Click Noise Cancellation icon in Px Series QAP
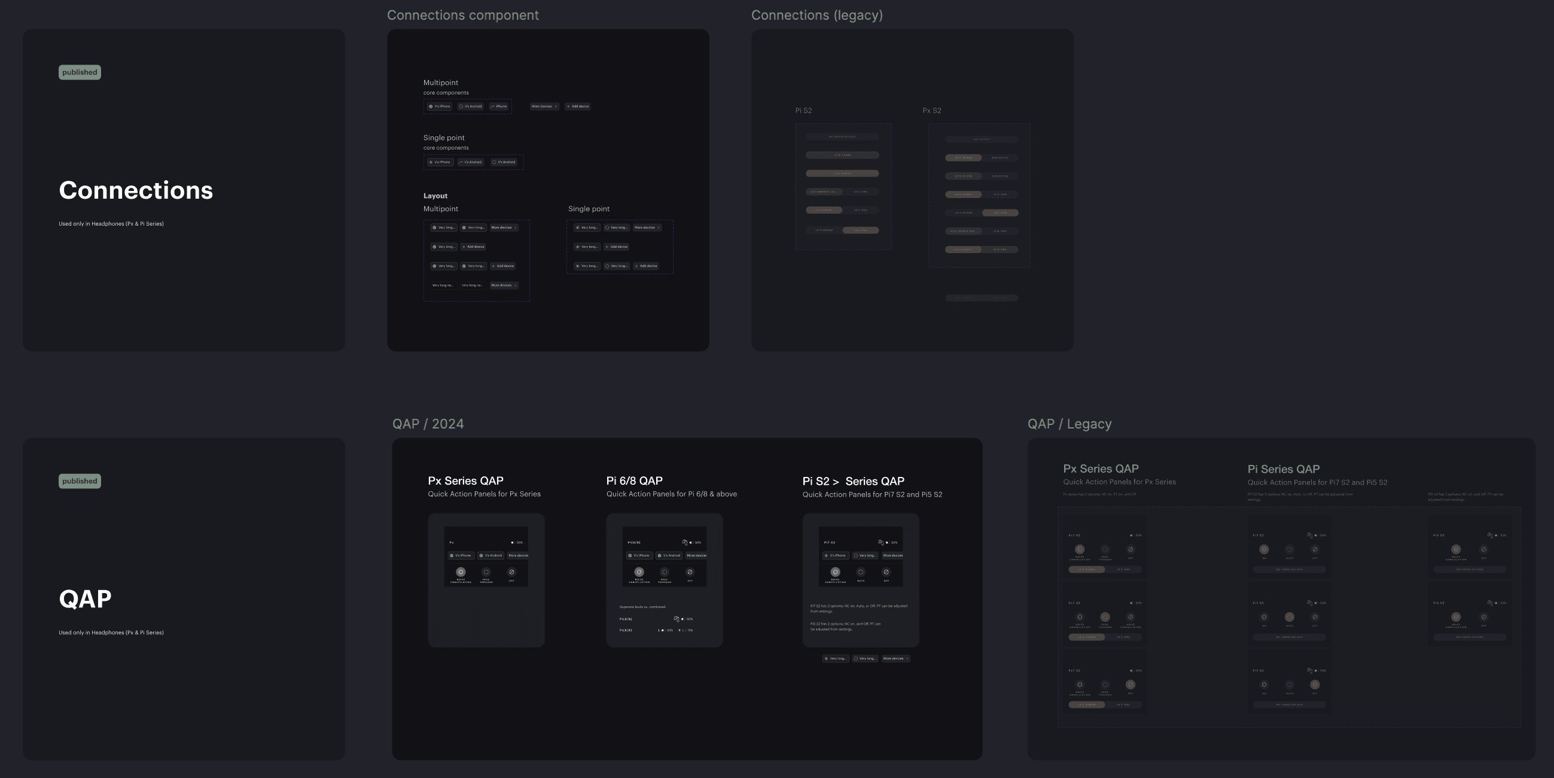Screen dimensions: 1554x778 [461, 572]
